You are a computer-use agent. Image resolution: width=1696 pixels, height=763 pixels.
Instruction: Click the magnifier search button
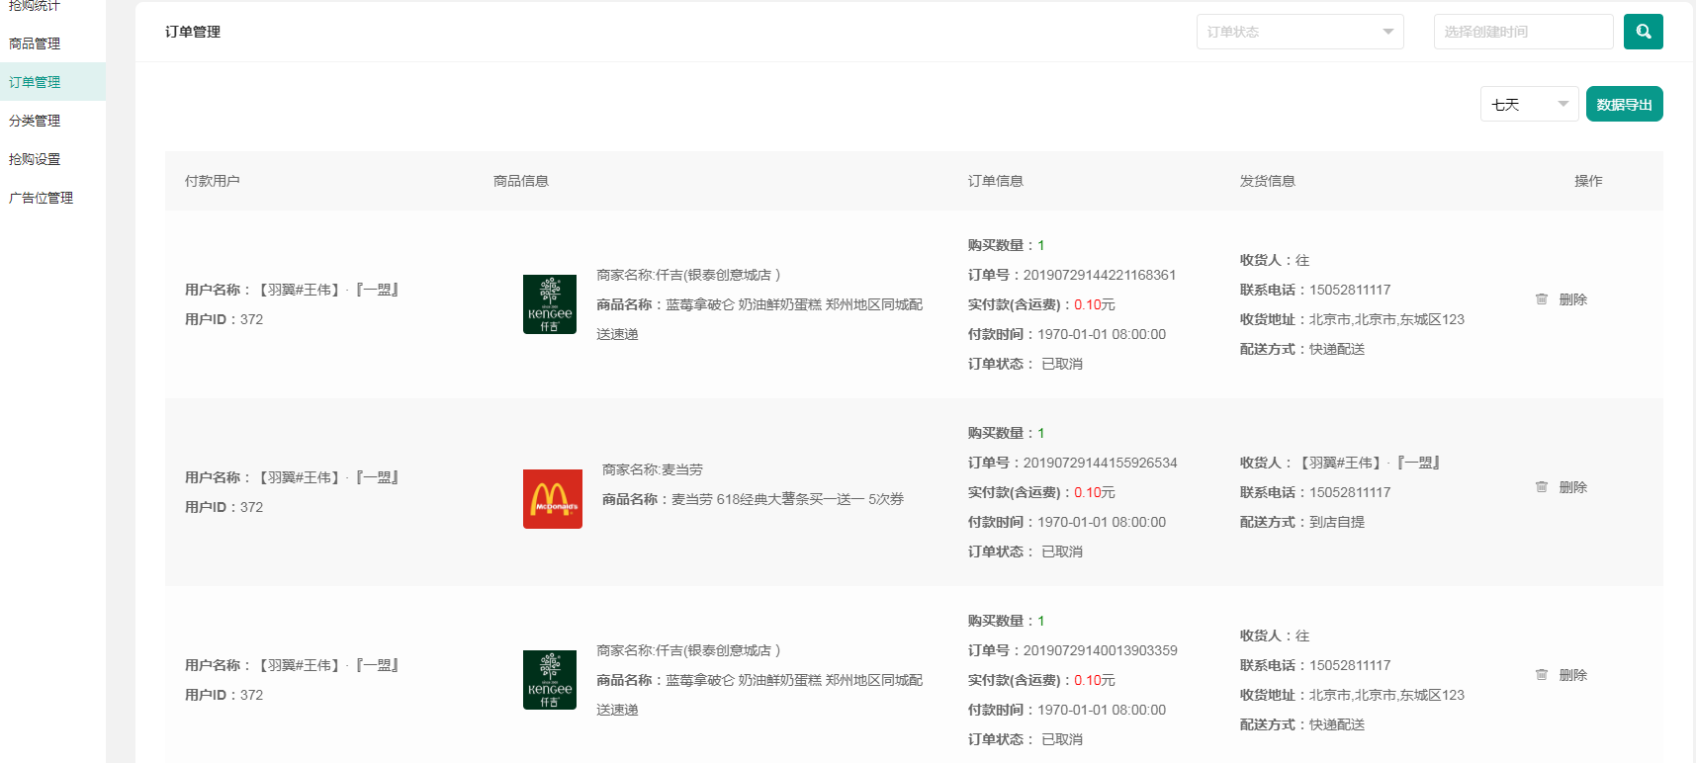click(x=1643, y=32)
